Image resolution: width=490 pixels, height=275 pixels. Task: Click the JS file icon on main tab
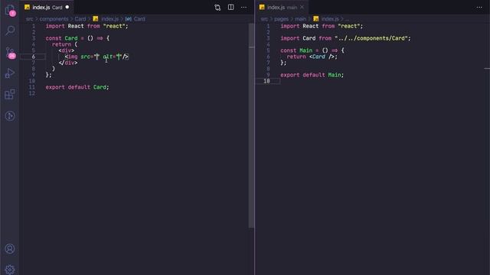pyautogui.click(x=262, y=7)
